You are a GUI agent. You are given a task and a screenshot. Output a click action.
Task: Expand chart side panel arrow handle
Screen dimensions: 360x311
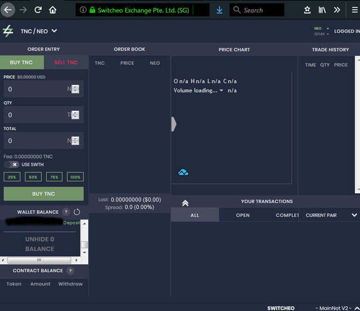click(x=174, y=124)
